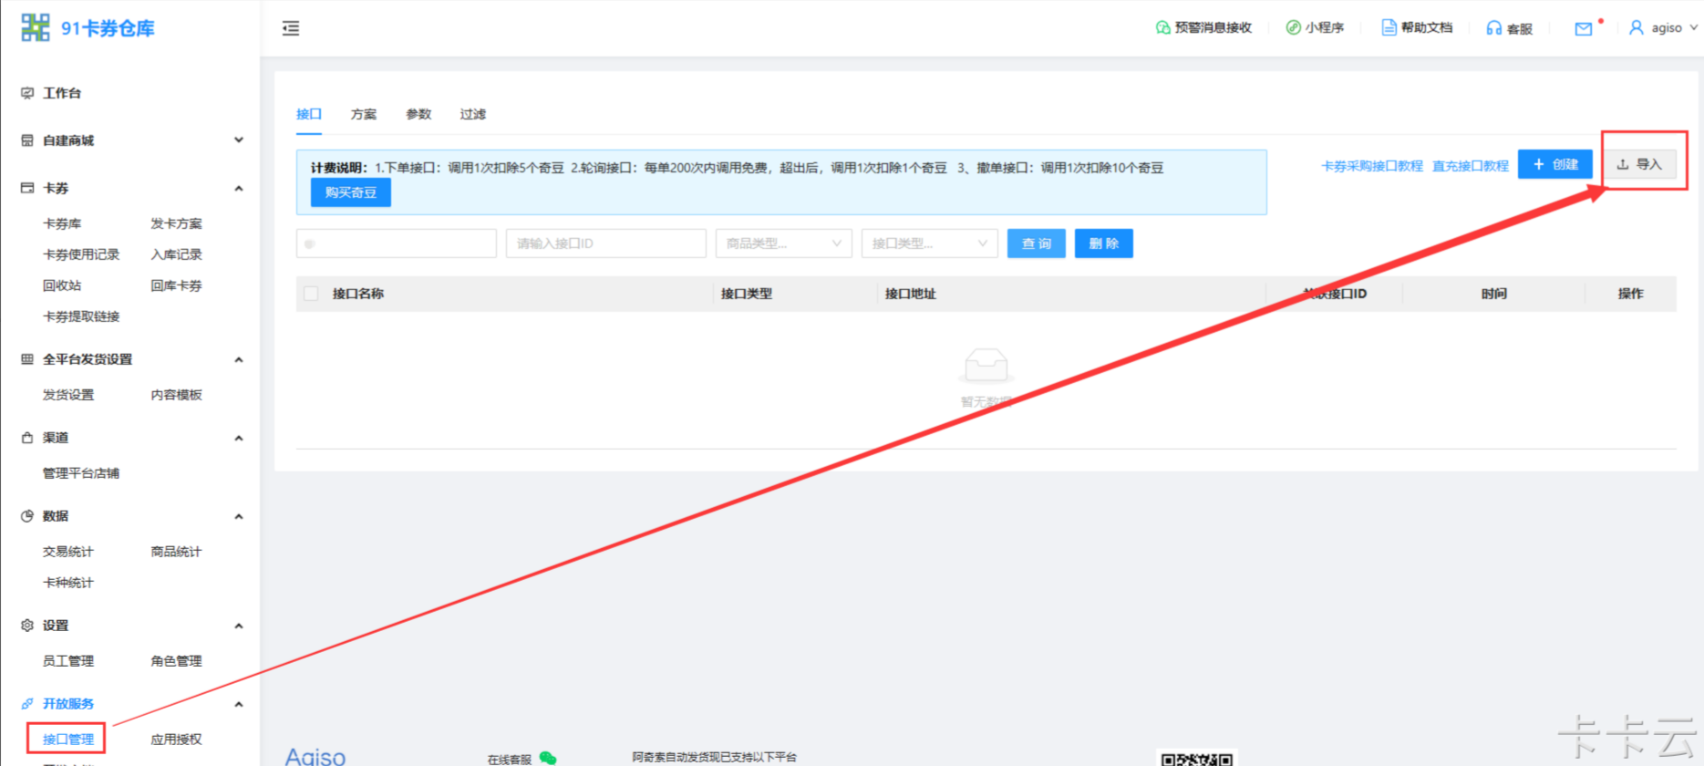The height and width of the screenshot is (766, 1704).
Task: Open 发卡方案 in the sidebar
Action: pyautogui.click(x=177, y=223)
